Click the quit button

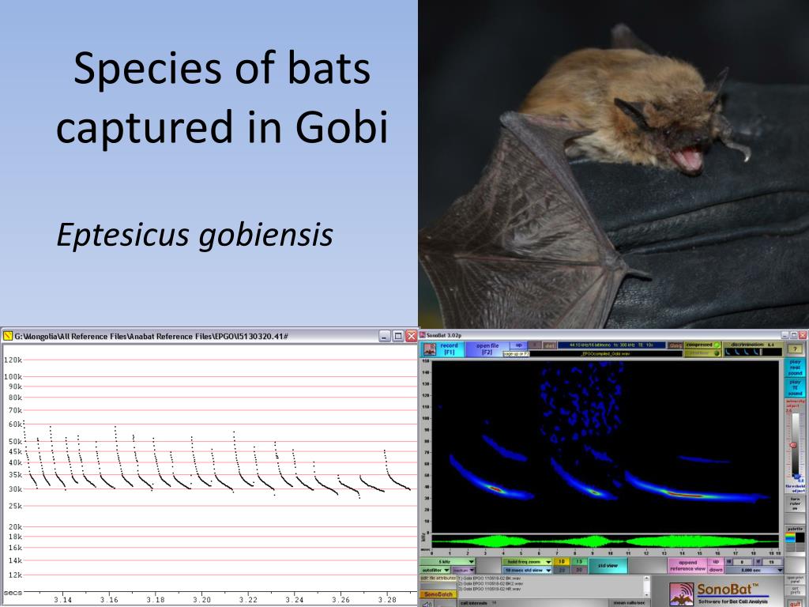click(x=795, y=603)
